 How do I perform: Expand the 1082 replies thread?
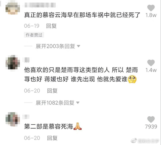(x=55, y=103)
